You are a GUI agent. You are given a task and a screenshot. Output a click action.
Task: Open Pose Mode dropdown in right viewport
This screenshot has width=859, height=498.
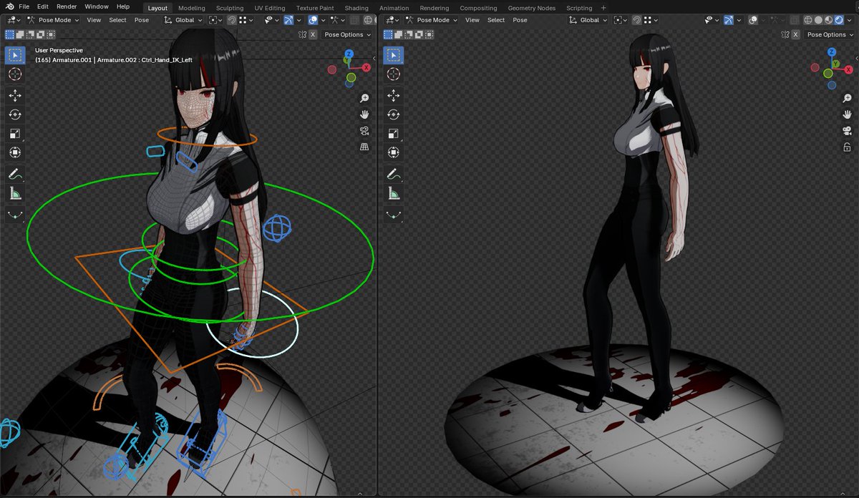click(x=432, y=20)
